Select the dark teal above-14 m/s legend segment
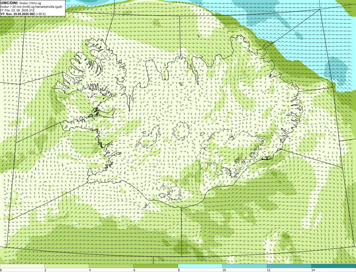Viewport: 356px width, 272px height. (x=334, y=266)
